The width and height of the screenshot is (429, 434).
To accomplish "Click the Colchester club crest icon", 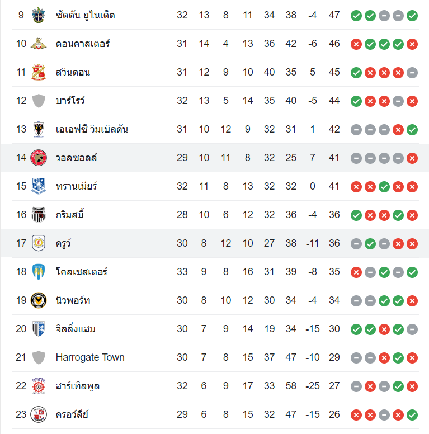I will click(39, 272).
